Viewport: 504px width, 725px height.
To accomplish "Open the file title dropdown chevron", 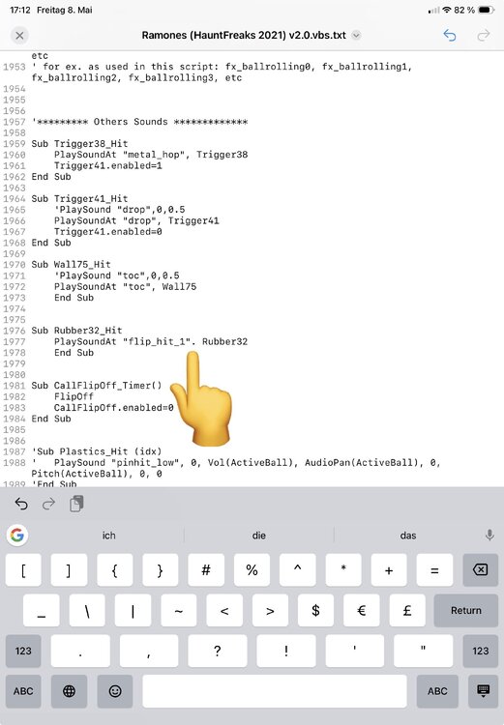I will [x=356, y=36].
